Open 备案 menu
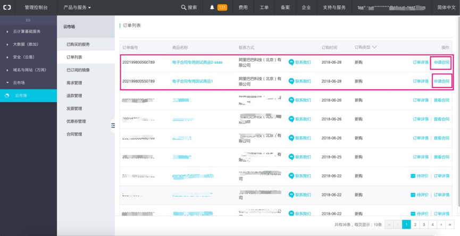The width and height of the screenshot is (460, 236). click(x=285, y=7)
